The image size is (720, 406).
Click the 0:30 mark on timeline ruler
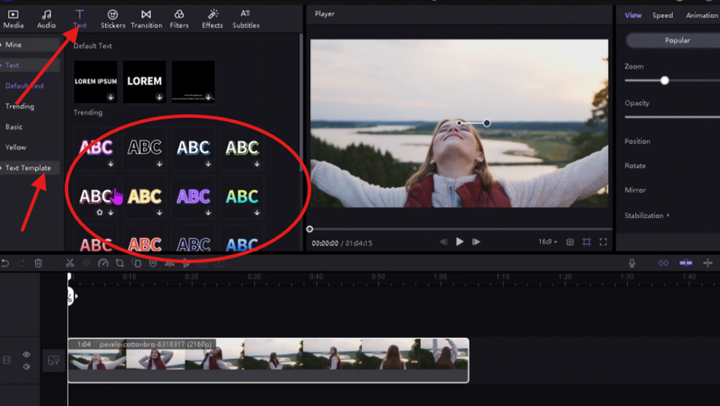tap(254, 277)
